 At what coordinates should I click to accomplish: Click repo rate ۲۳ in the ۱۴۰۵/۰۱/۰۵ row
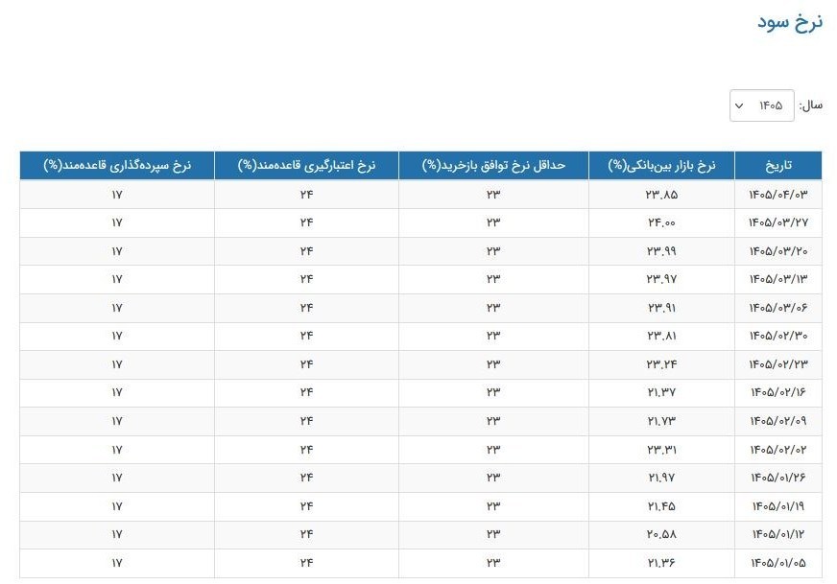493,563
